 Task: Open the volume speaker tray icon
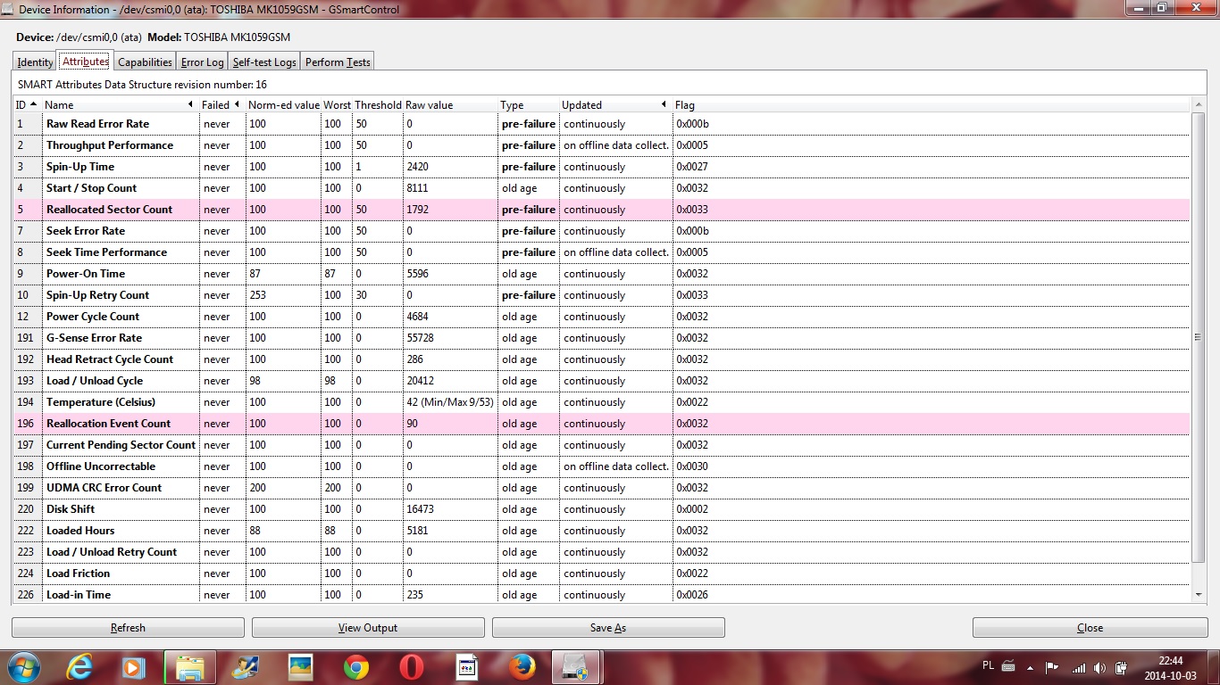tap(1099, 667)
